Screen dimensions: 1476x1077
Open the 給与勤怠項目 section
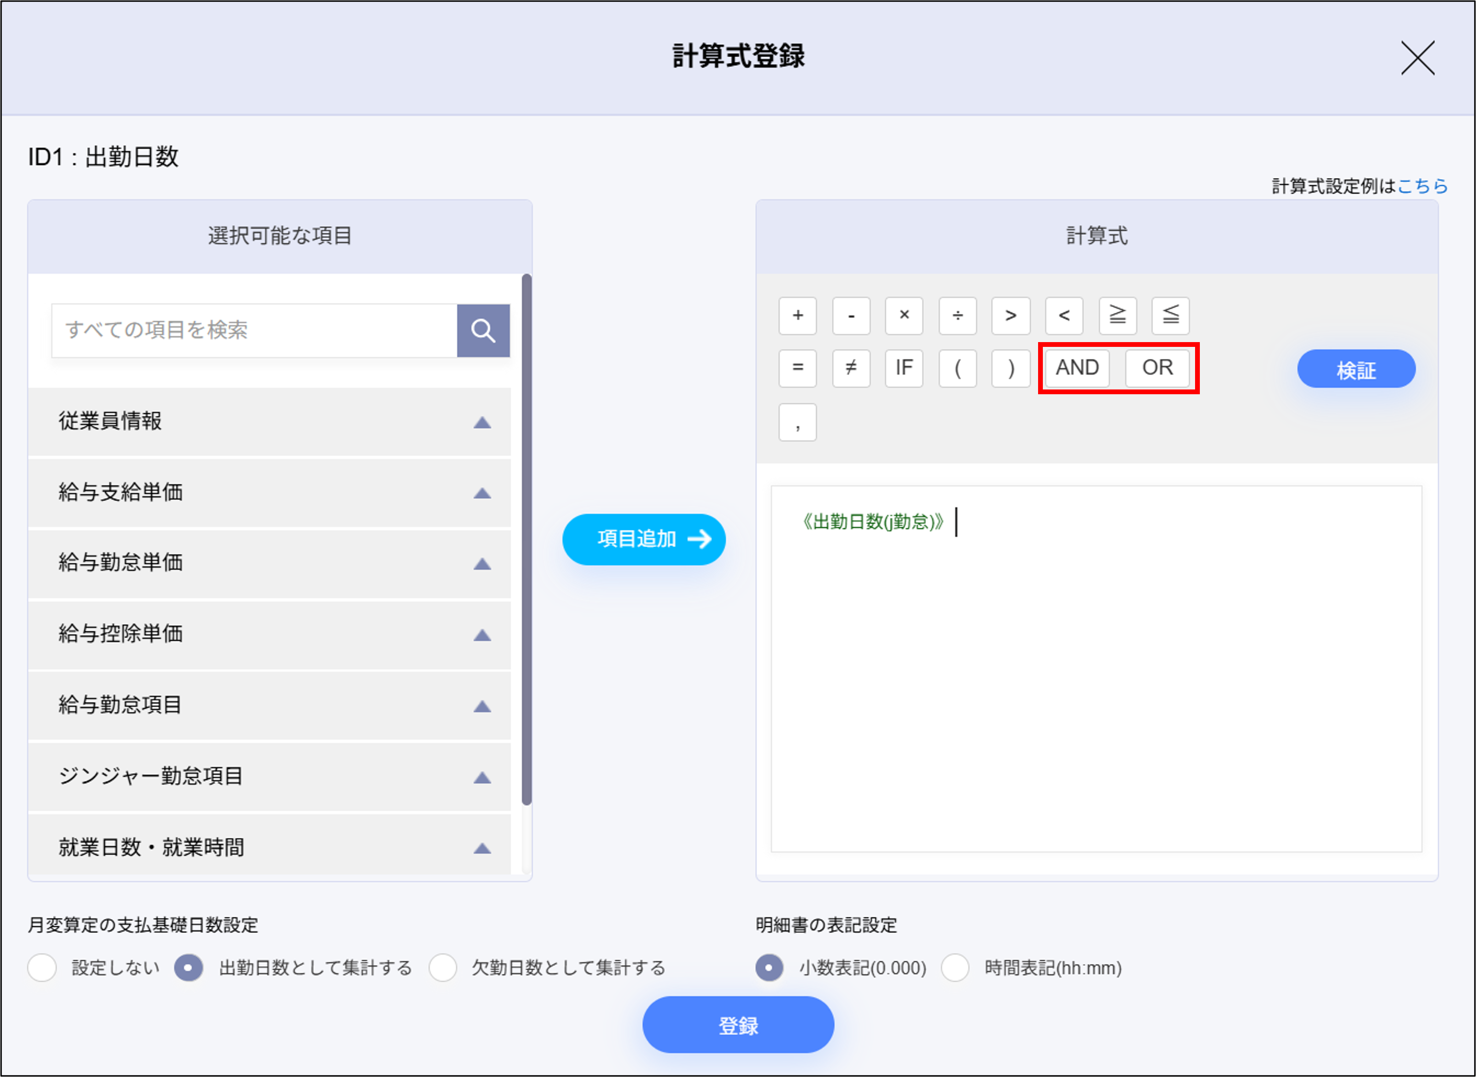(483, 705)
